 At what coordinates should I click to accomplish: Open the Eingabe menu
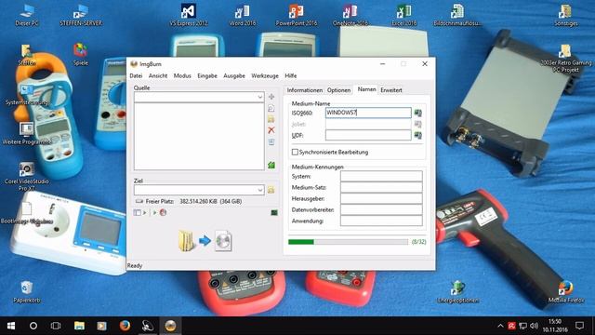coord(207,76)
